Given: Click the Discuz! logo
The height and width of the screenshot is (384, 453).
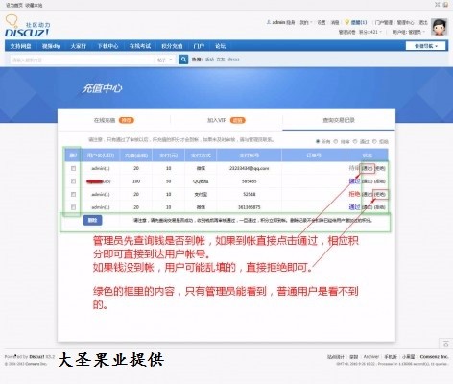Looking at the screenshot, I should (27, 26).
